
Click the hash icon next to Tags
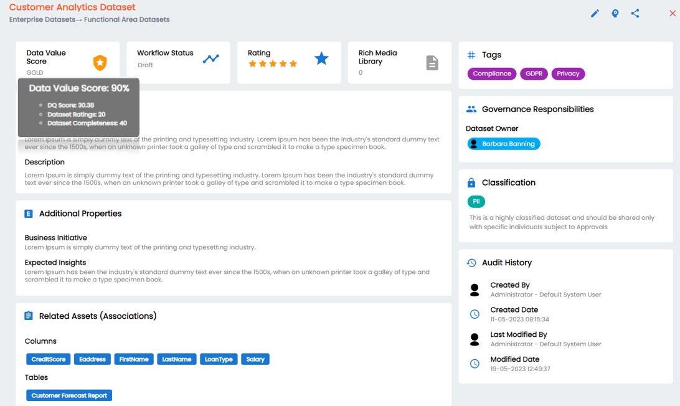pyautogui.click(x=471, y=55)
